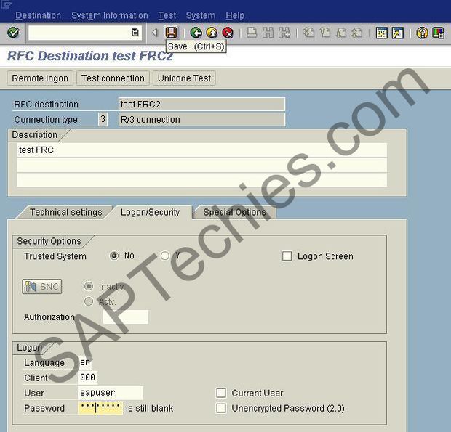Click the Language field 'en'
Image resolution: width=451 pixels, height=432 pixels.
85,362
